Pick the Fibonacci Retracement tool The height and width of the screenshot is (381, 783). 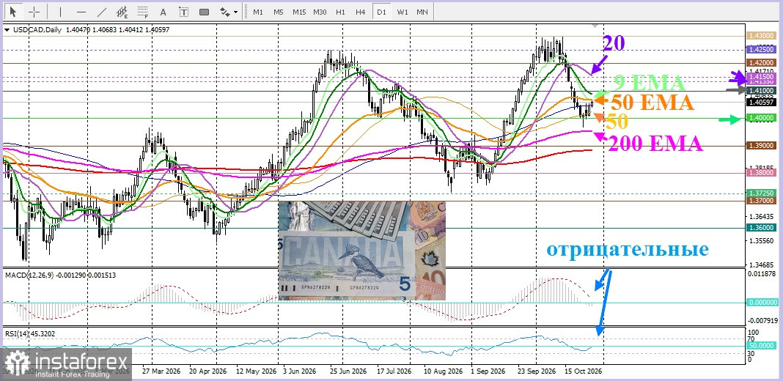click(142, 12)
